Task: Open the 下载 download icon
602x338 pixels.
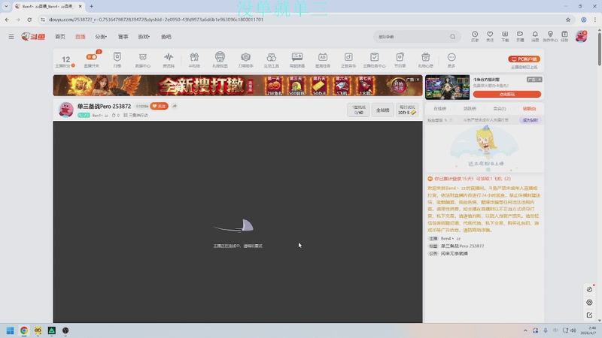Action: [x=505, y=36]
